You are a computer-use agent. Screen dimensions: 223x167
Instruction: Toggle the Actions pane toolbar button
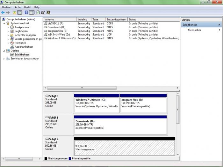(x=32, y=12)
